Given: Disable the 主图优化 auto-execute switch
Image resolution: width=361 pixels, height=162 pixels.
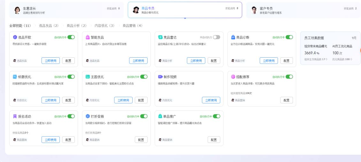Looking at the screenshot, I should pos(144,77).
